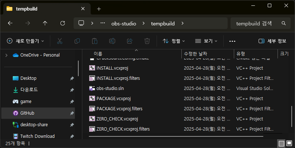Expand chevron after the monitor icon
The image size is (295, 148).
click(x=92, y=23)
